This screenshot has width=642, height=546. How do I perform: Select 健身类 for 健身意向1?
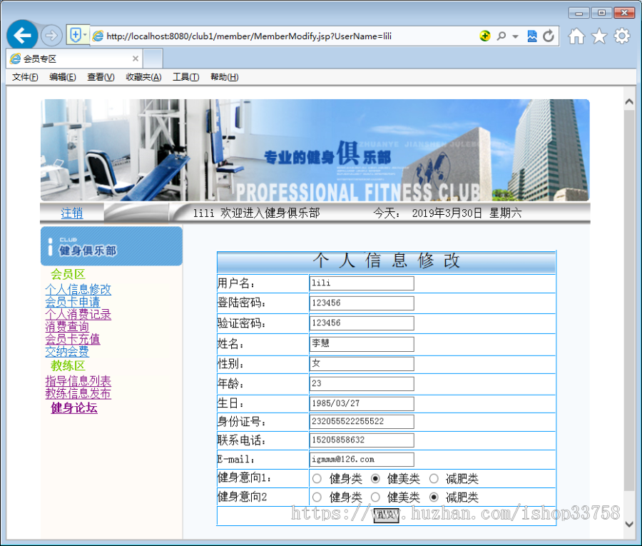pyautogui.click(x=316, y=478)
